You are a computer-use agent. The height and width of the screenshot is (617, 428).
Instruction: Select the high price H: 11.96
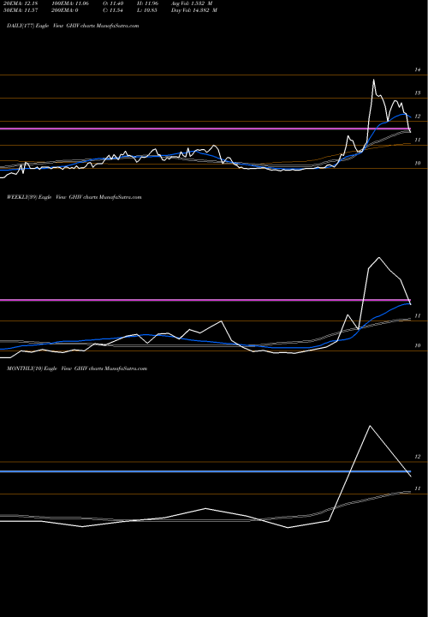[147, 3]
